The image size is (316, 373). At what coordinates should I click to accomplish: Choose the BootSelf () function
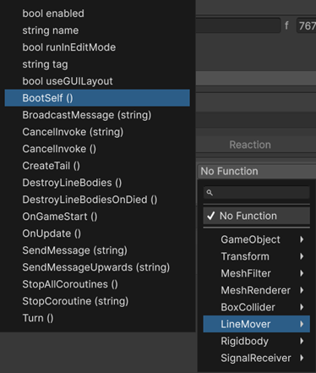pyautogui.click(x=97, y=98)
